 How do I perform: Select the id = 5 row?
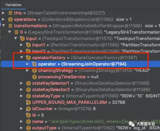coord(38,115)
